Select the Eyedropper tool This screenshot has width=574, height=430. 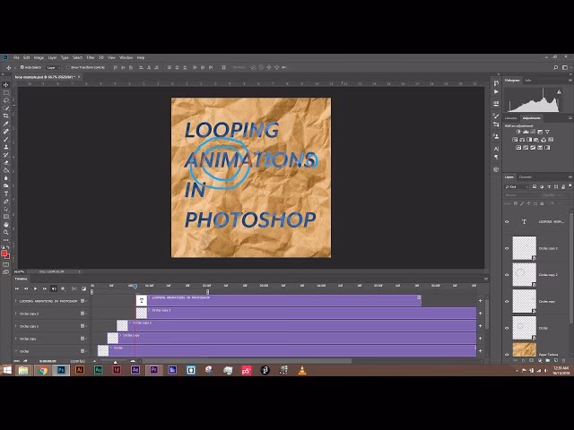point(6,124)
